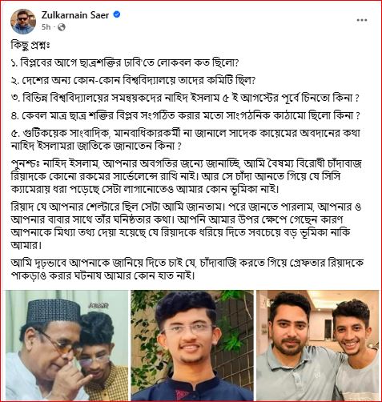382x402 pixels.
Task: Open the 5h post timestamp
Action: [x=46, y=27]
